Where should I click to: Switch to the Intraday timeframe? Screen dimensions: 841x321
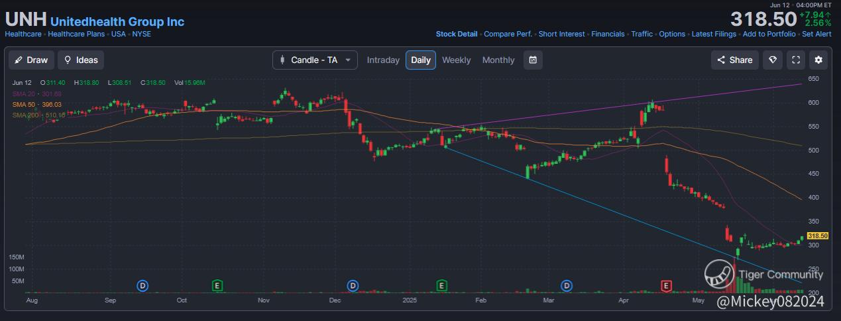click(383, 60)
